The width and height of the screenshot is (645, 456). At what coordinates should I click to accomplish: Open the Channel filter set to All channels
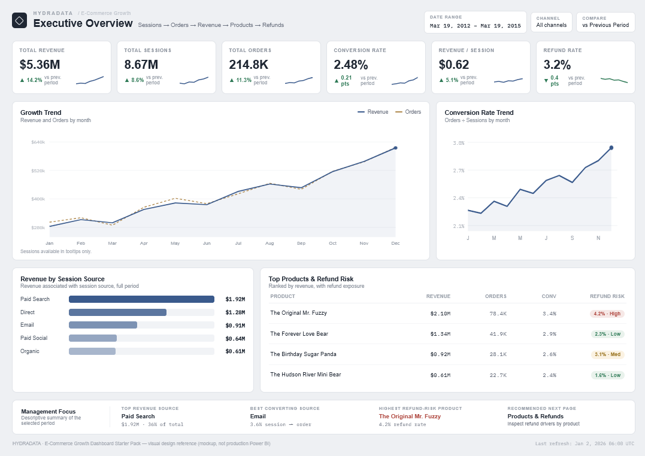[x=551, y=22]
